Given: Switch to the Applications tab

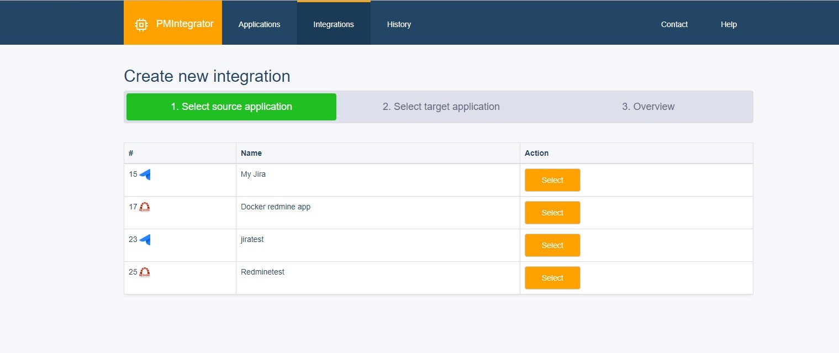Looking at the screenshot, I should coord(259,24).
